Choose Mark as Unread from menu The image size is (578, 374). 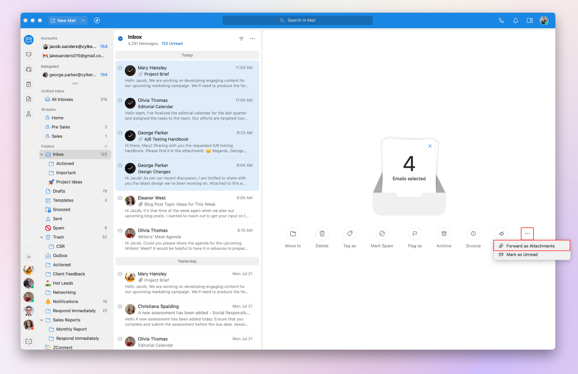(x=532, y=254)
